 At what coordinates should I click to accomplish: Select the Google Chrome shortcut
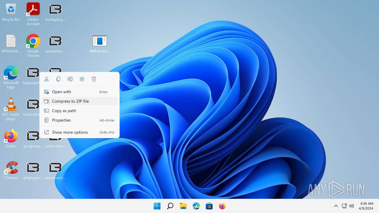[33, 46]
